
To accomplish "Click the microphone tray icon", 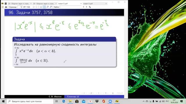I will coord(153,101).
